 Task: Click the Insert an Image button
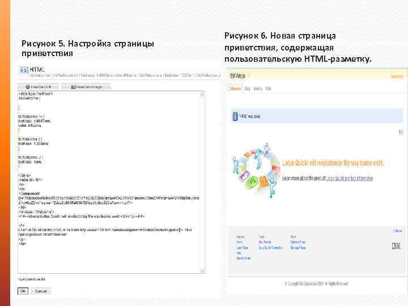pyautogui.click(x=86, y=87)
